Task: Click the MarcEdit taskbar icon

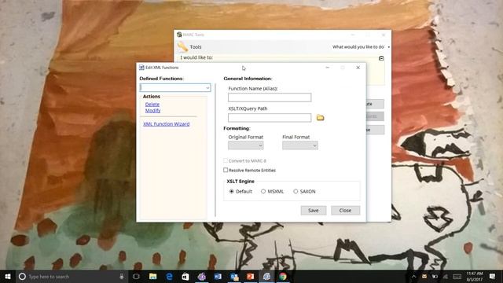Action: [266, 276]
